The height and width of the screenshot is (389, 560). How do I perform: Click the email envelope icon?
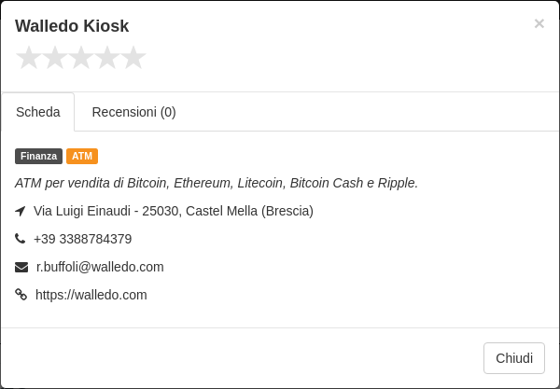pyautogui.click(x=21, y=267)
